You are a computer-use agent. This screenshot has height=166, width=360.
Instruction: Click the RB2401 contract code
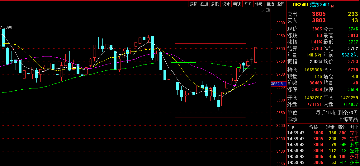[301, 5]
